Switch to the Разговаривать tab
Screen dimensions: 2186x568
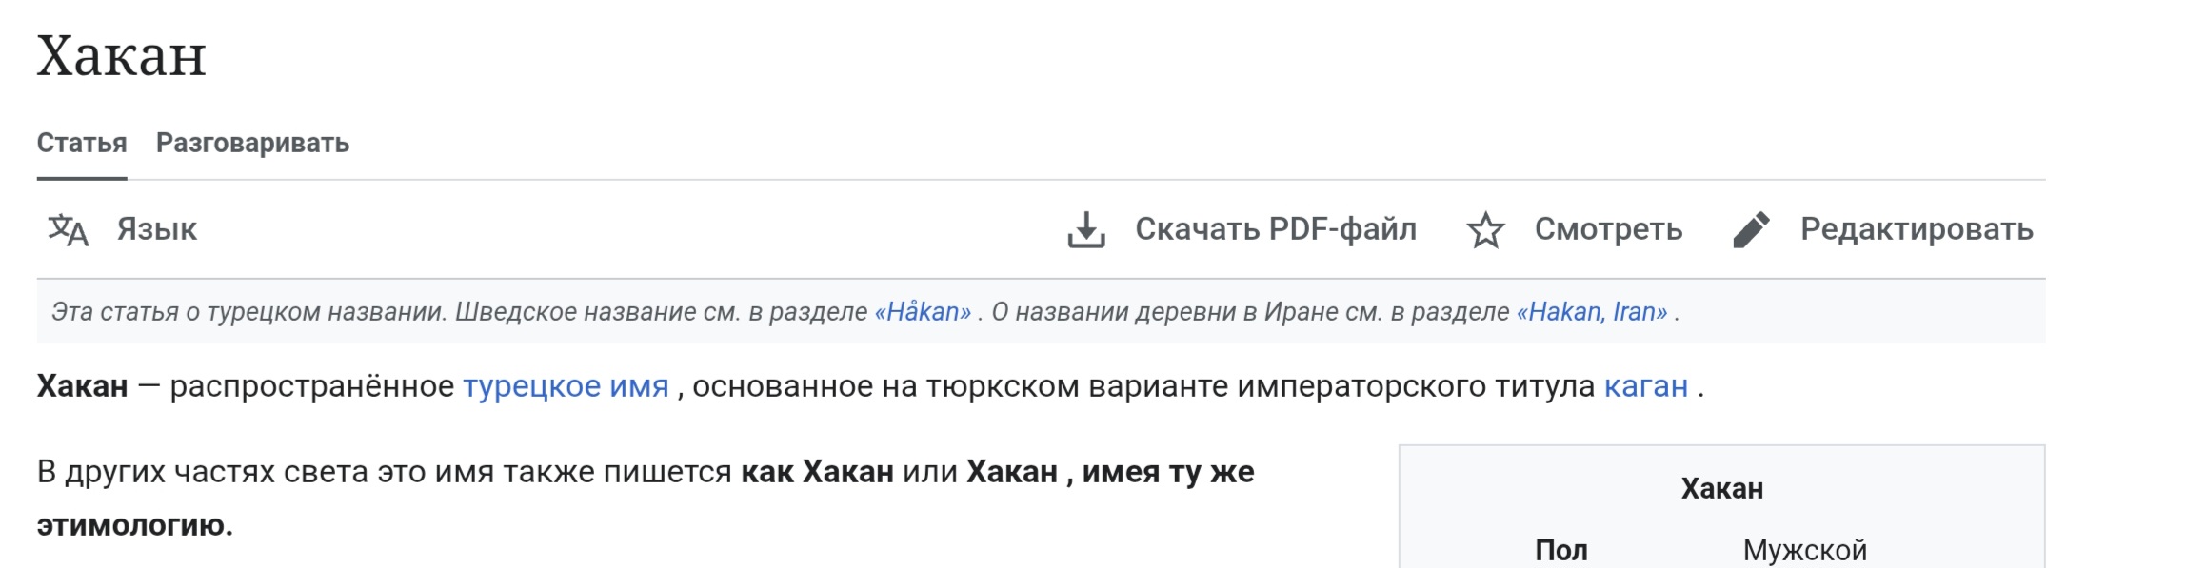point(252,143)
